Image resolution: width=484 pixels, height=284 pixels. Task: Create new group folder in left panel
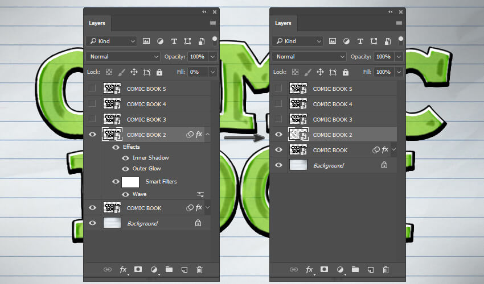(x=169, y=270)
